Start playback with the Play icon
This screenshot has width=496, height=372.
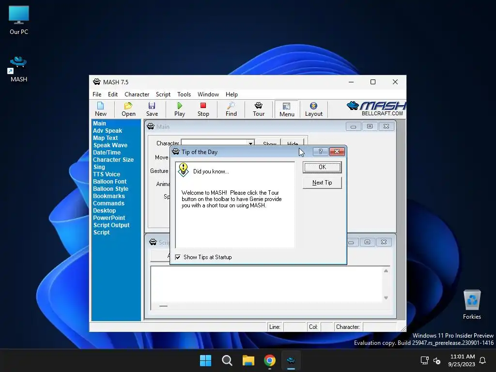tap(180, 109)
